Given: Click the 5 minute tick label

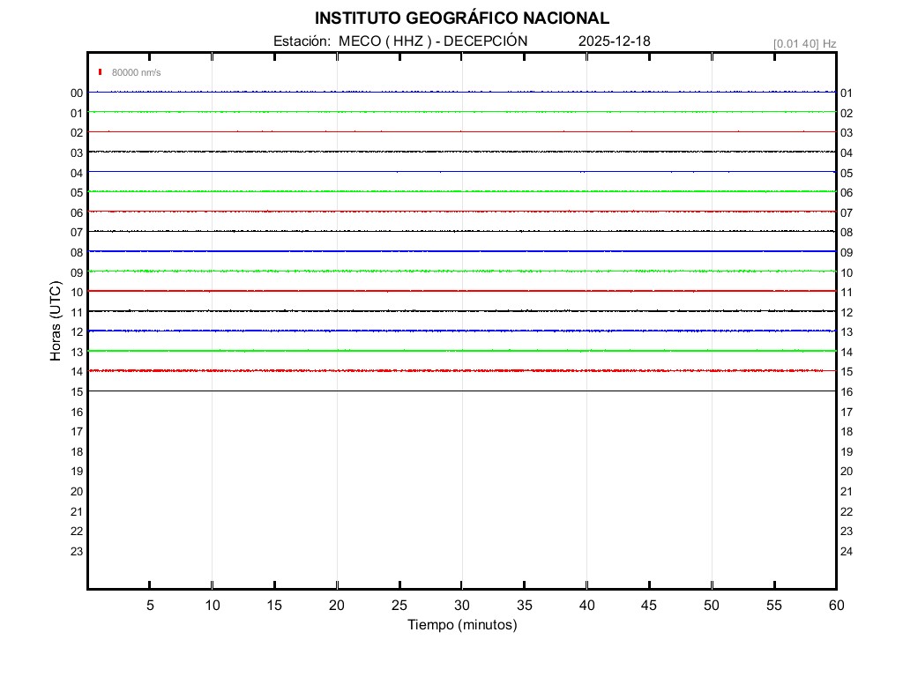Looking at the screenshot, I should tap(150, 606).
